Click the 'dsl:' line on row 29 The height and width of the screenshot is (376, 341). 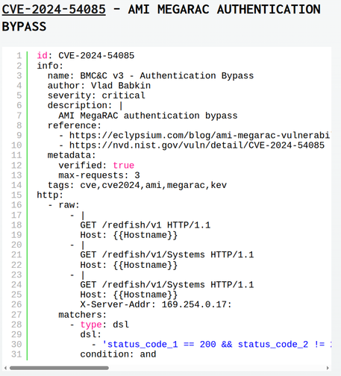click(91, 334)
